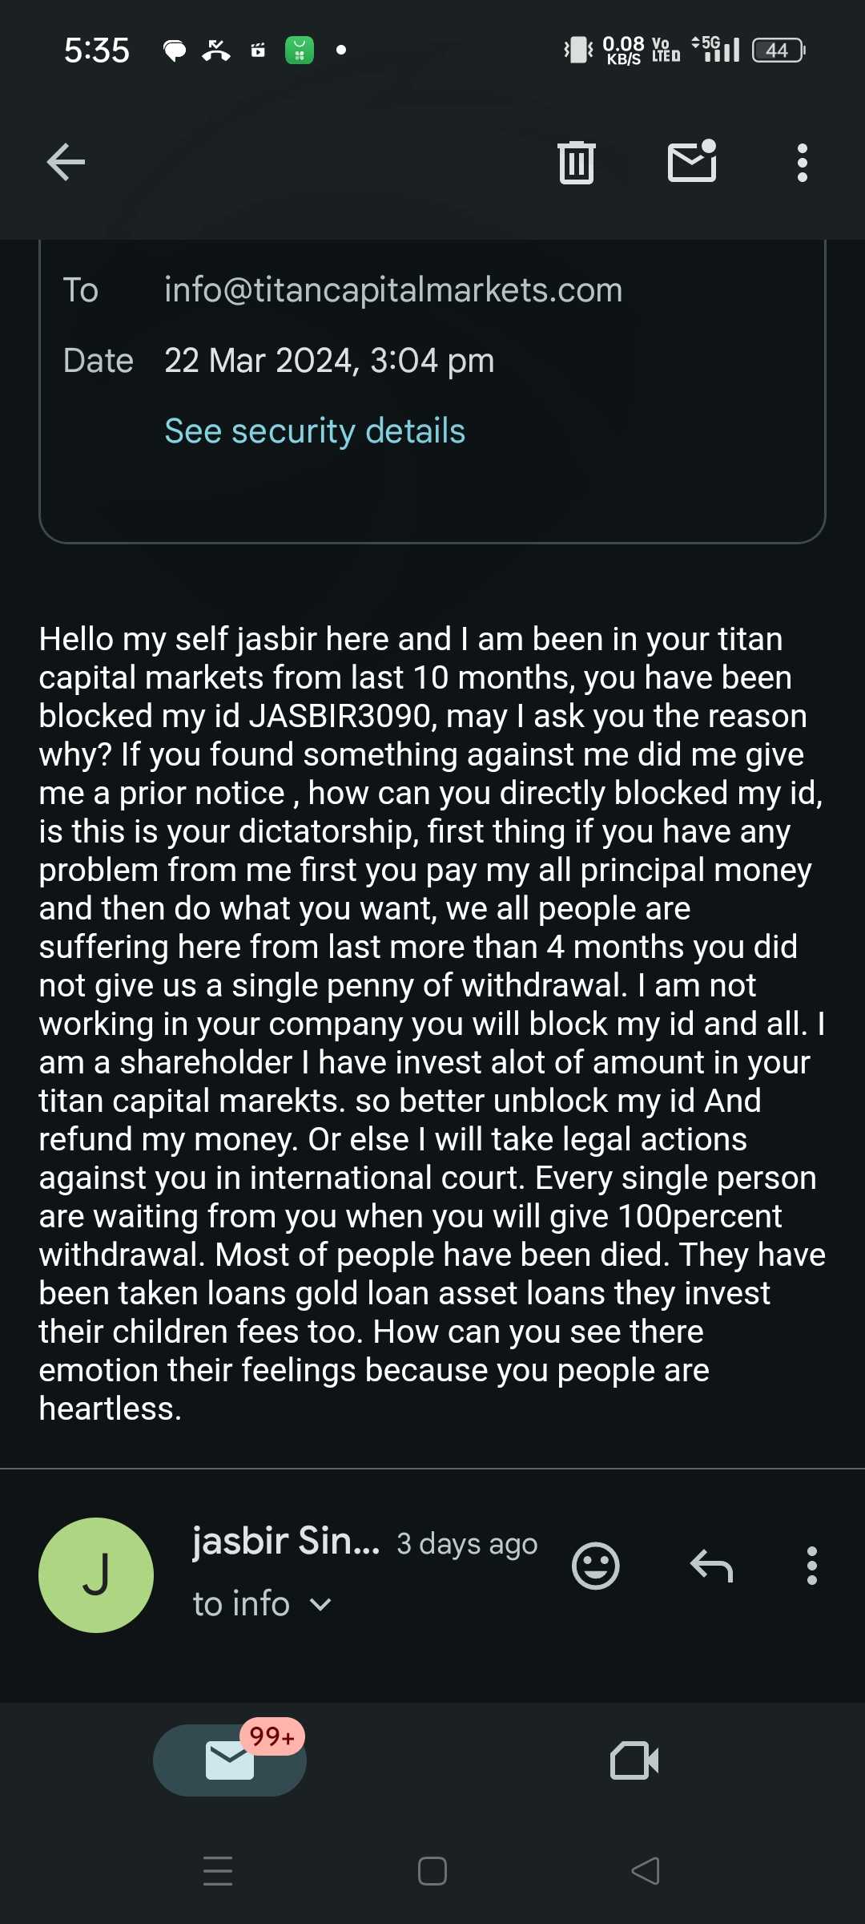The image size is (865, 1924).
Task: Open Android recent apps menu button
Action: (218, 1870)
